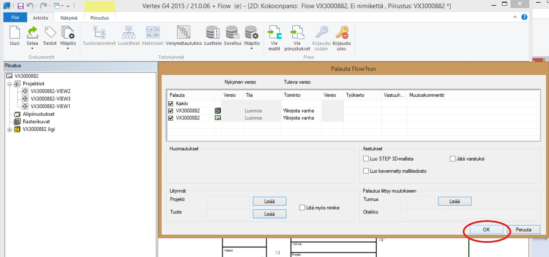The height and width of the screenshot is (257, 549).
Task: Collapse the Projektiot tree node
Action: pyautogui.click(x=9, y=84)
